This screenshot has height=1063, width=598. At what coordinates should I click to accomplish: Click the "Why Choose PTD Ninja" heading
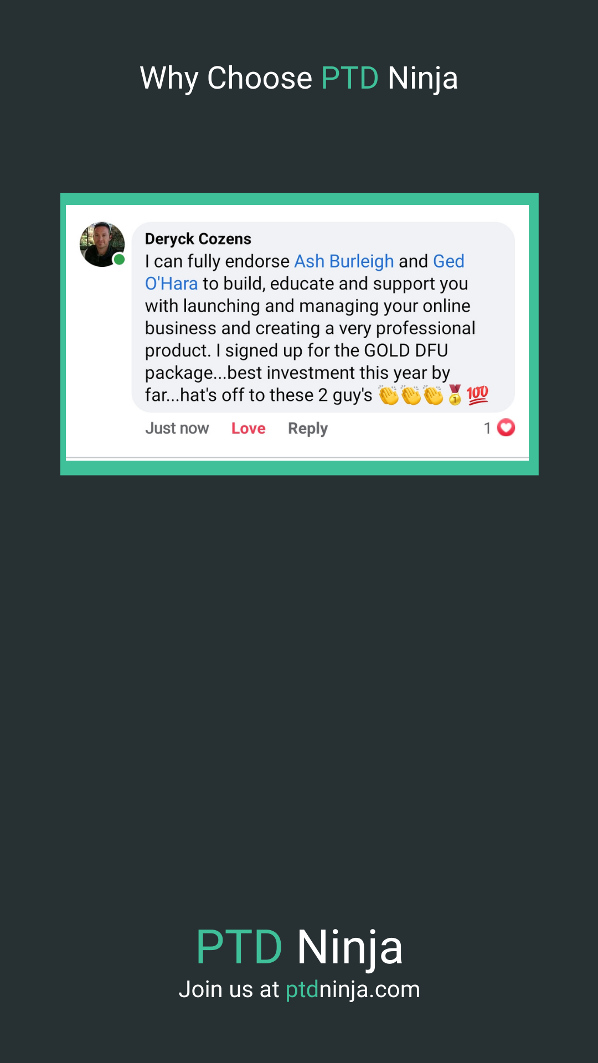299,78
